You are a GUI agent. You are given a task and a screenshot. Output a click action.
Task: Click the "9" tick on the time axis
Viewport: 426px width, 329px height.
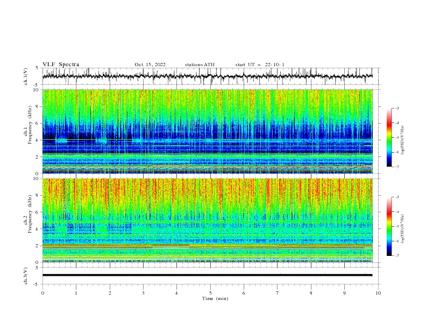pos(344,293)
